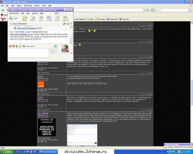Click the Google search field
193x154 pixels.
172,10
